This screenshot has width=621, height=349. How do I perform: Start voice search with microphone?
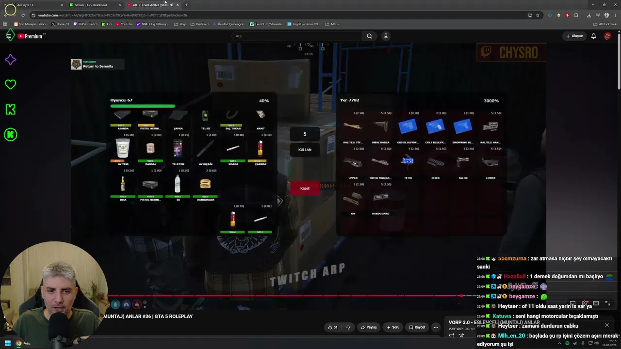pyautogui.click(x=386, y=36)
